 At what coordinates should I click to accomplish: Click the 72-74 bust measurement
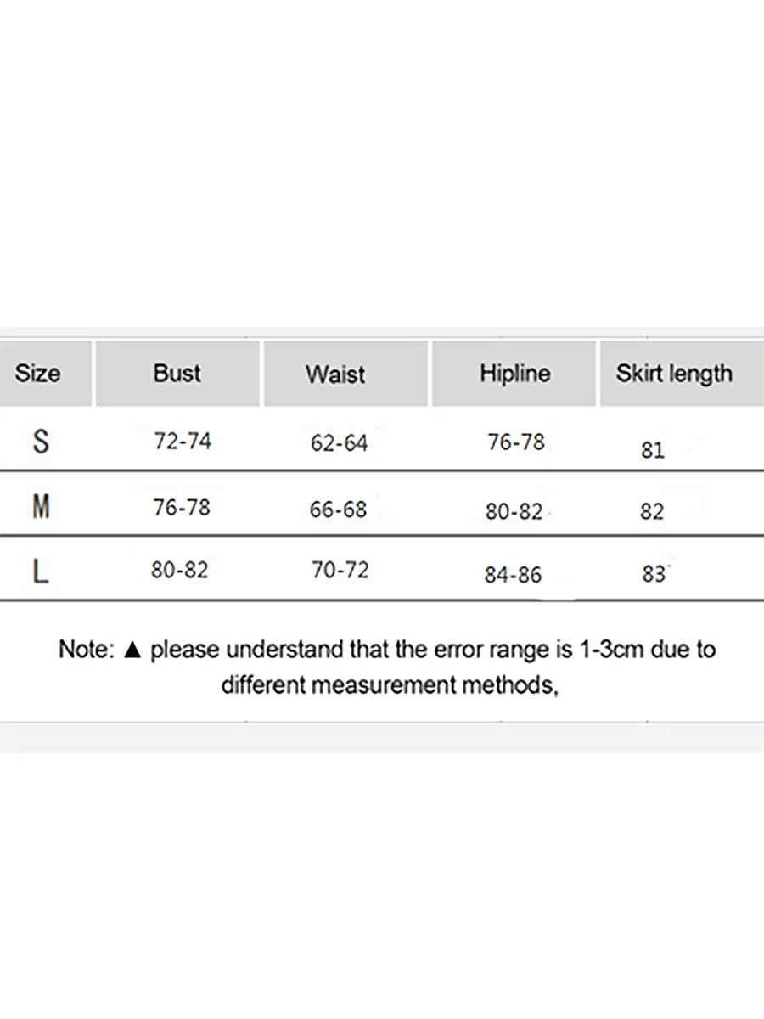pyautogui.click(x=183, y=442)
